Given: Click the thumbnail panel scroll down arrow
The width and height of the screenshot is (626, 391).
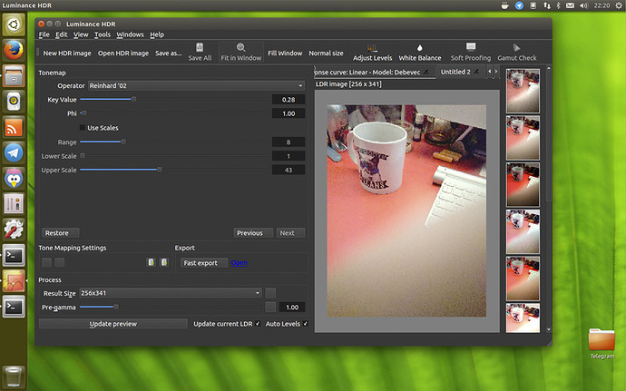Looking at the screenshot, I should [549, 329].
